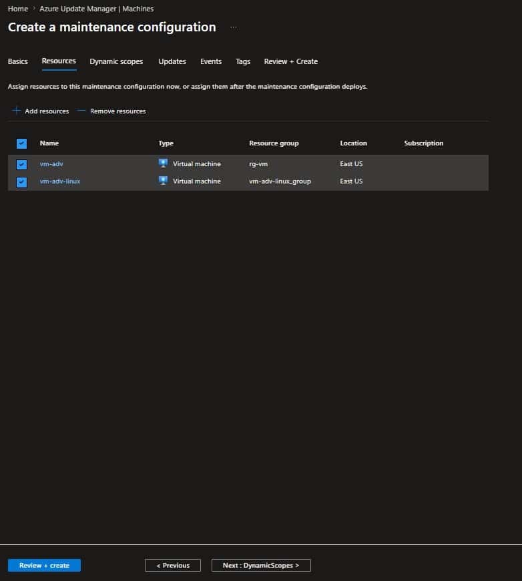Click the Create a maintenance configuration title

click(112, 27)
